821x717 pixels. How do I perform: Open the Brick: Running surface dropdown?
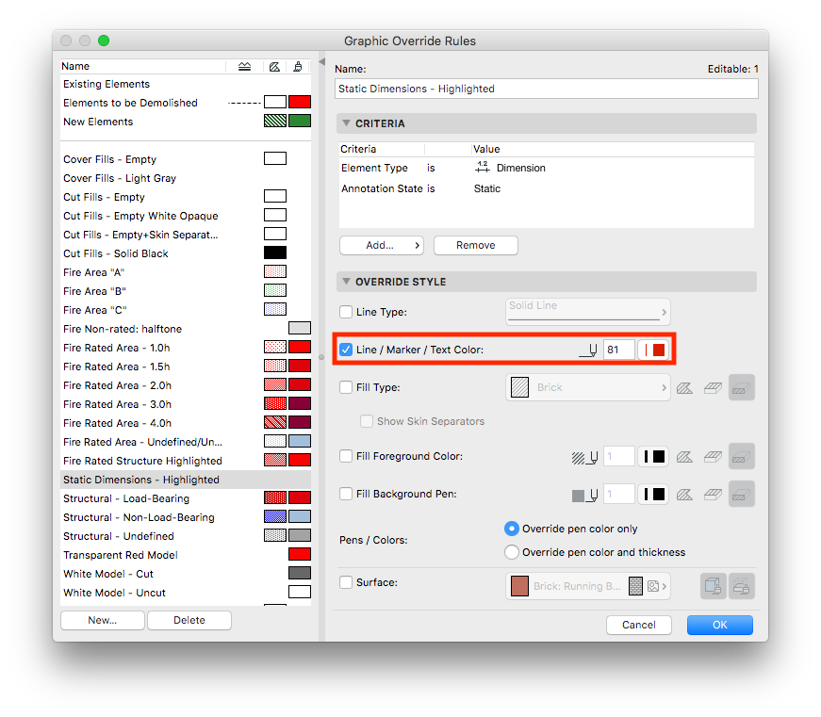point(587,586)
